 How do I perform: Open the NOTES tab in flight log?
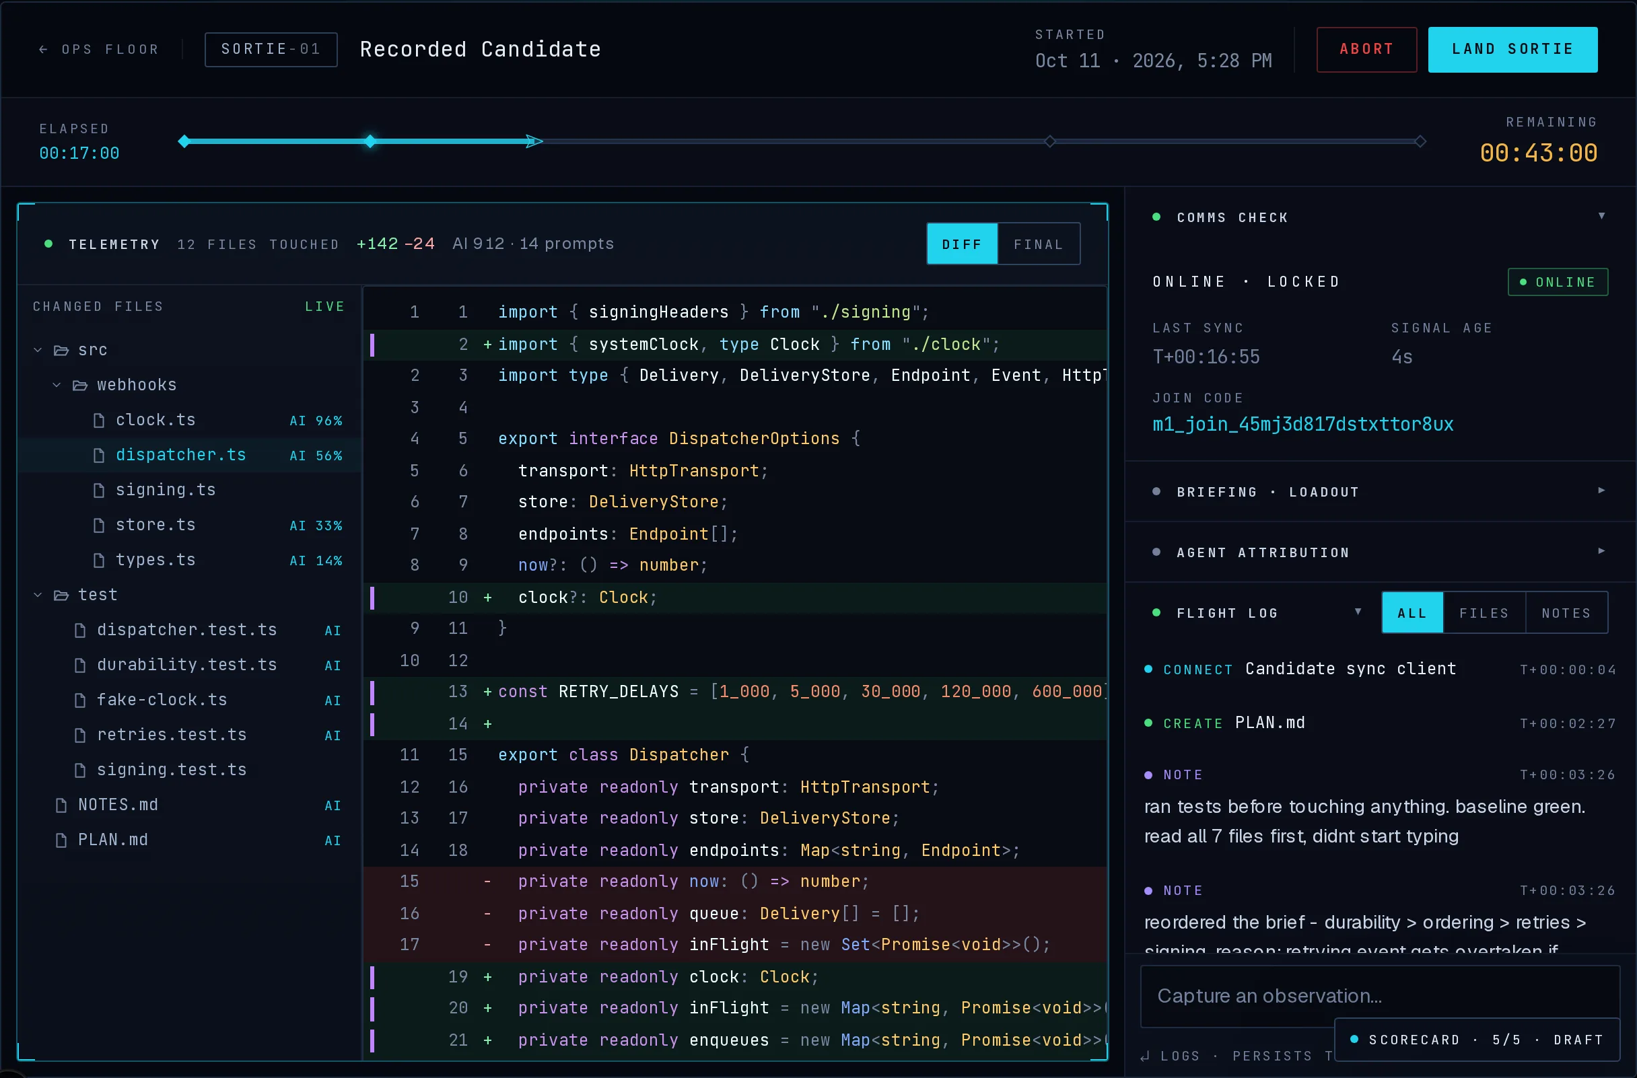[x=1566, y=612]
